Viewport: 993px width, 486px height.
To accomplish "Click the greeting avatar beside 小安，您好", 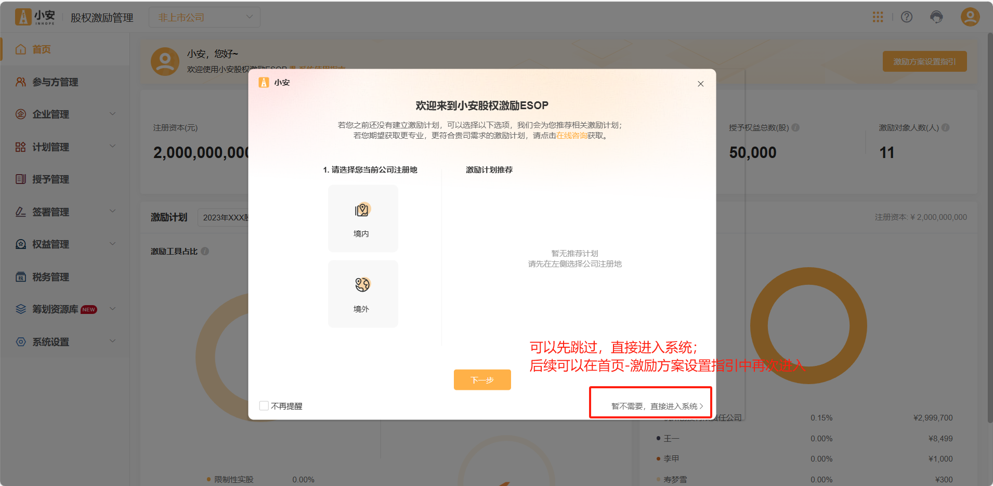I will (165, 61).
